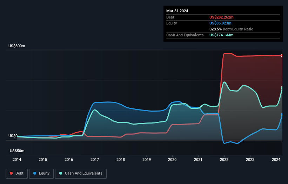Click the US$0 y-axis label

pos(13,136)
